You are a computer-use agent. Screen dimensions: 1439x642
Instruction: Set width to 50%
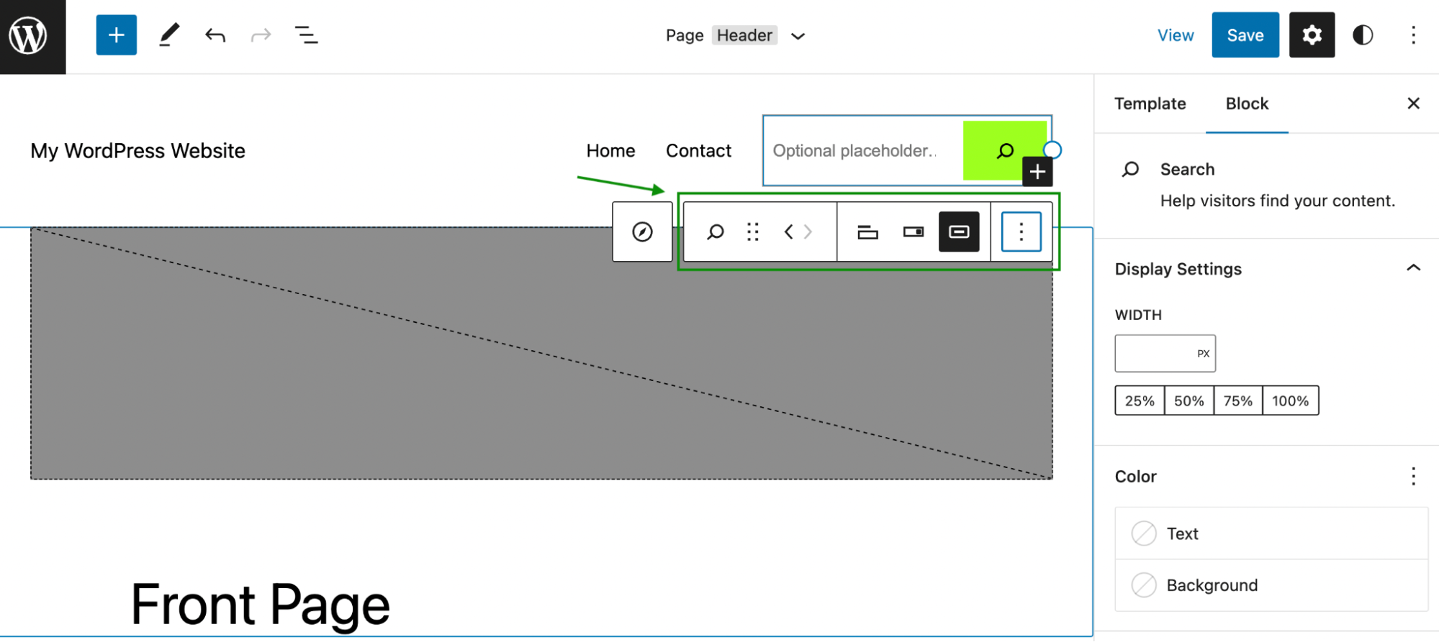point(1188,400)
